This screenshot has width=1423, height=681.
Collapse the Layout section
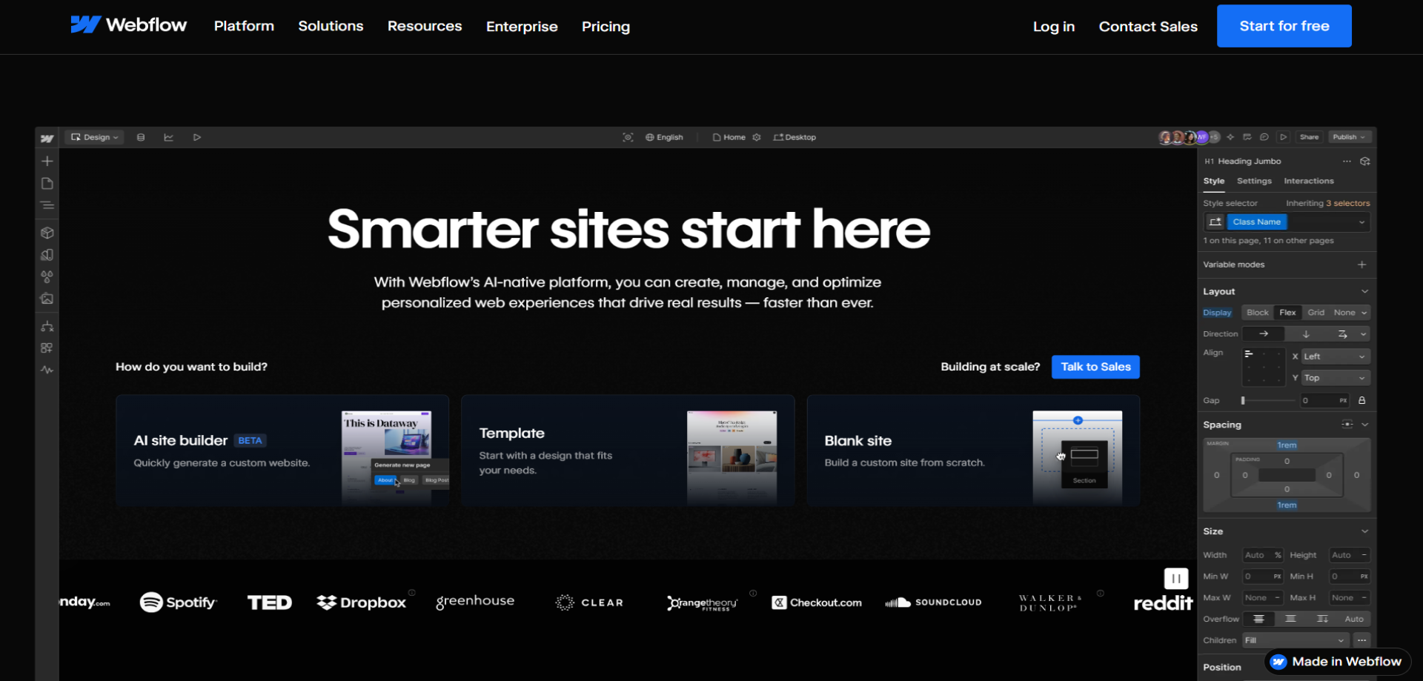click(x=1364, y=291)
